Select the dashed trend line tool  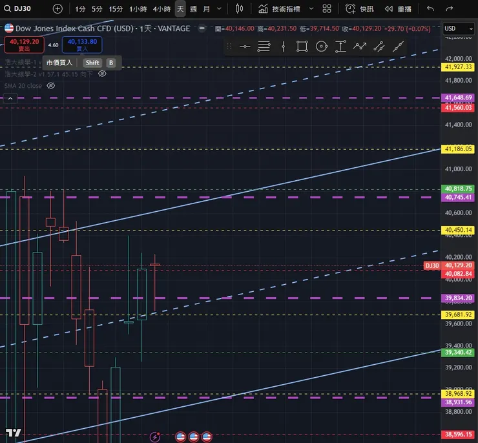pyautogui.click(x=379, y=46)
